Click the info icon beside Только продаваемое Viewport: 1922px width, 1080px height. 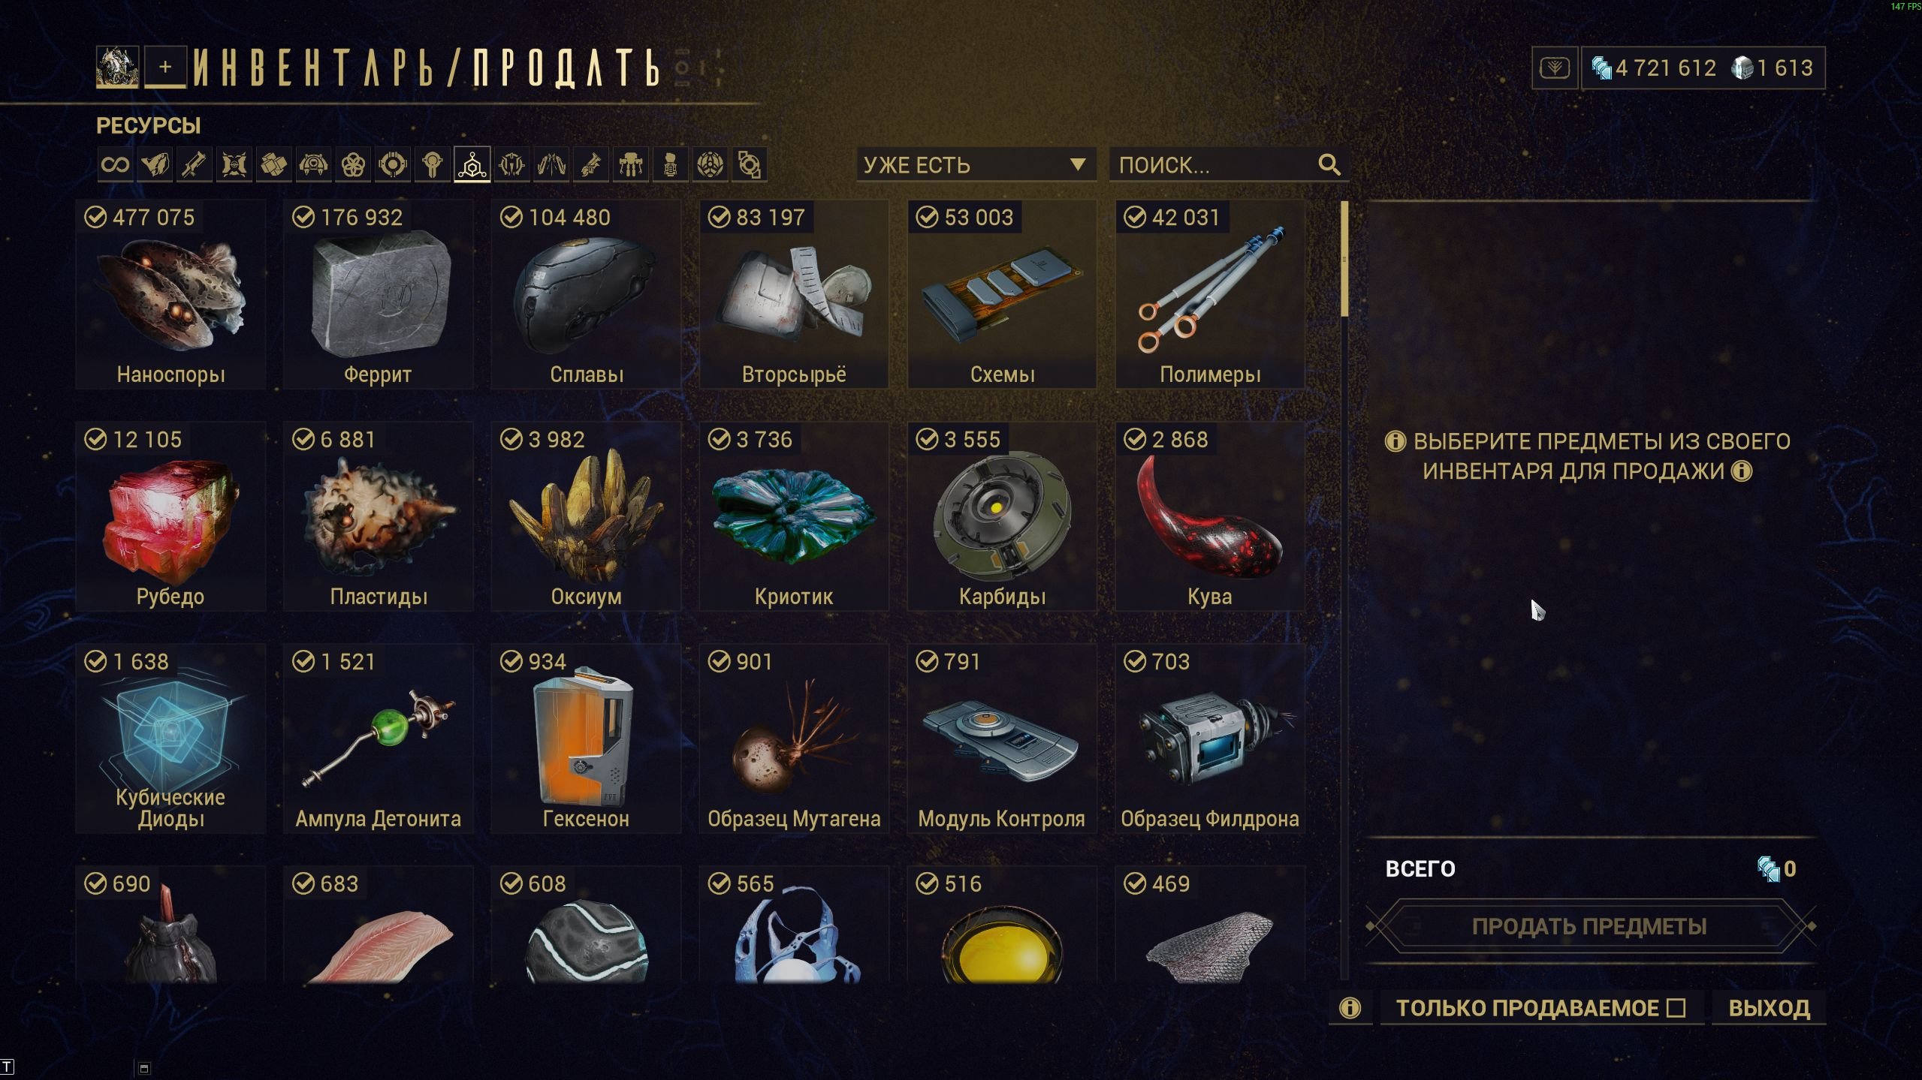pyautogui.click(x=1350, y=1007)
